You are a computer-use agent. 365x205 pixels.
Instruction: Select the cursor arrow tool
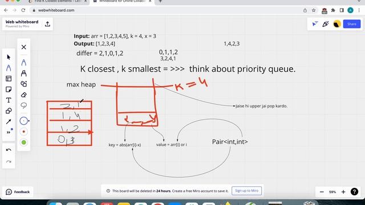[9, 57]
